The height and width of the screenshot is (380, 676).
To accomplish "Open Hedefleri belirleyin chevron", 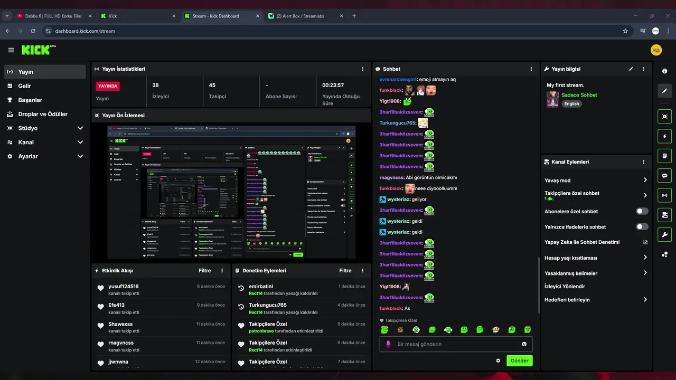I will tap(645, 300).
